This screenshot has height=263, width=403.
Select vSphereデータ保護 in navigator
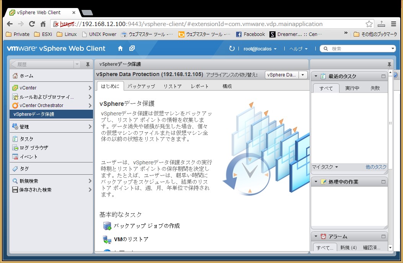(x=51, y=114)
